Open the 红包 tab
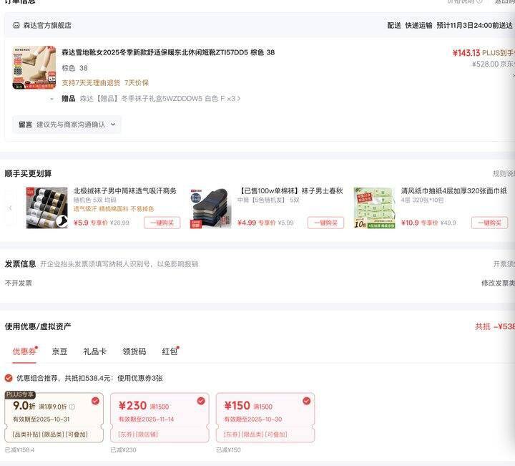The height and width of the screenshot is (466, 515). coord(170,351)
